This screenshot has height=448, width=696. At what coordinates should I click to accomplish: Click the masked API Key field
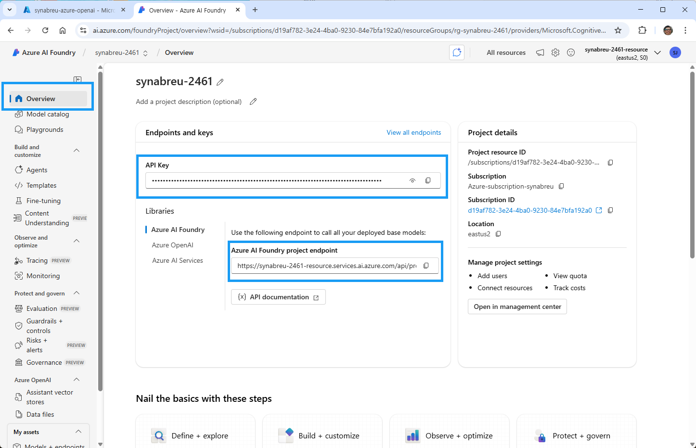point(293,180)
